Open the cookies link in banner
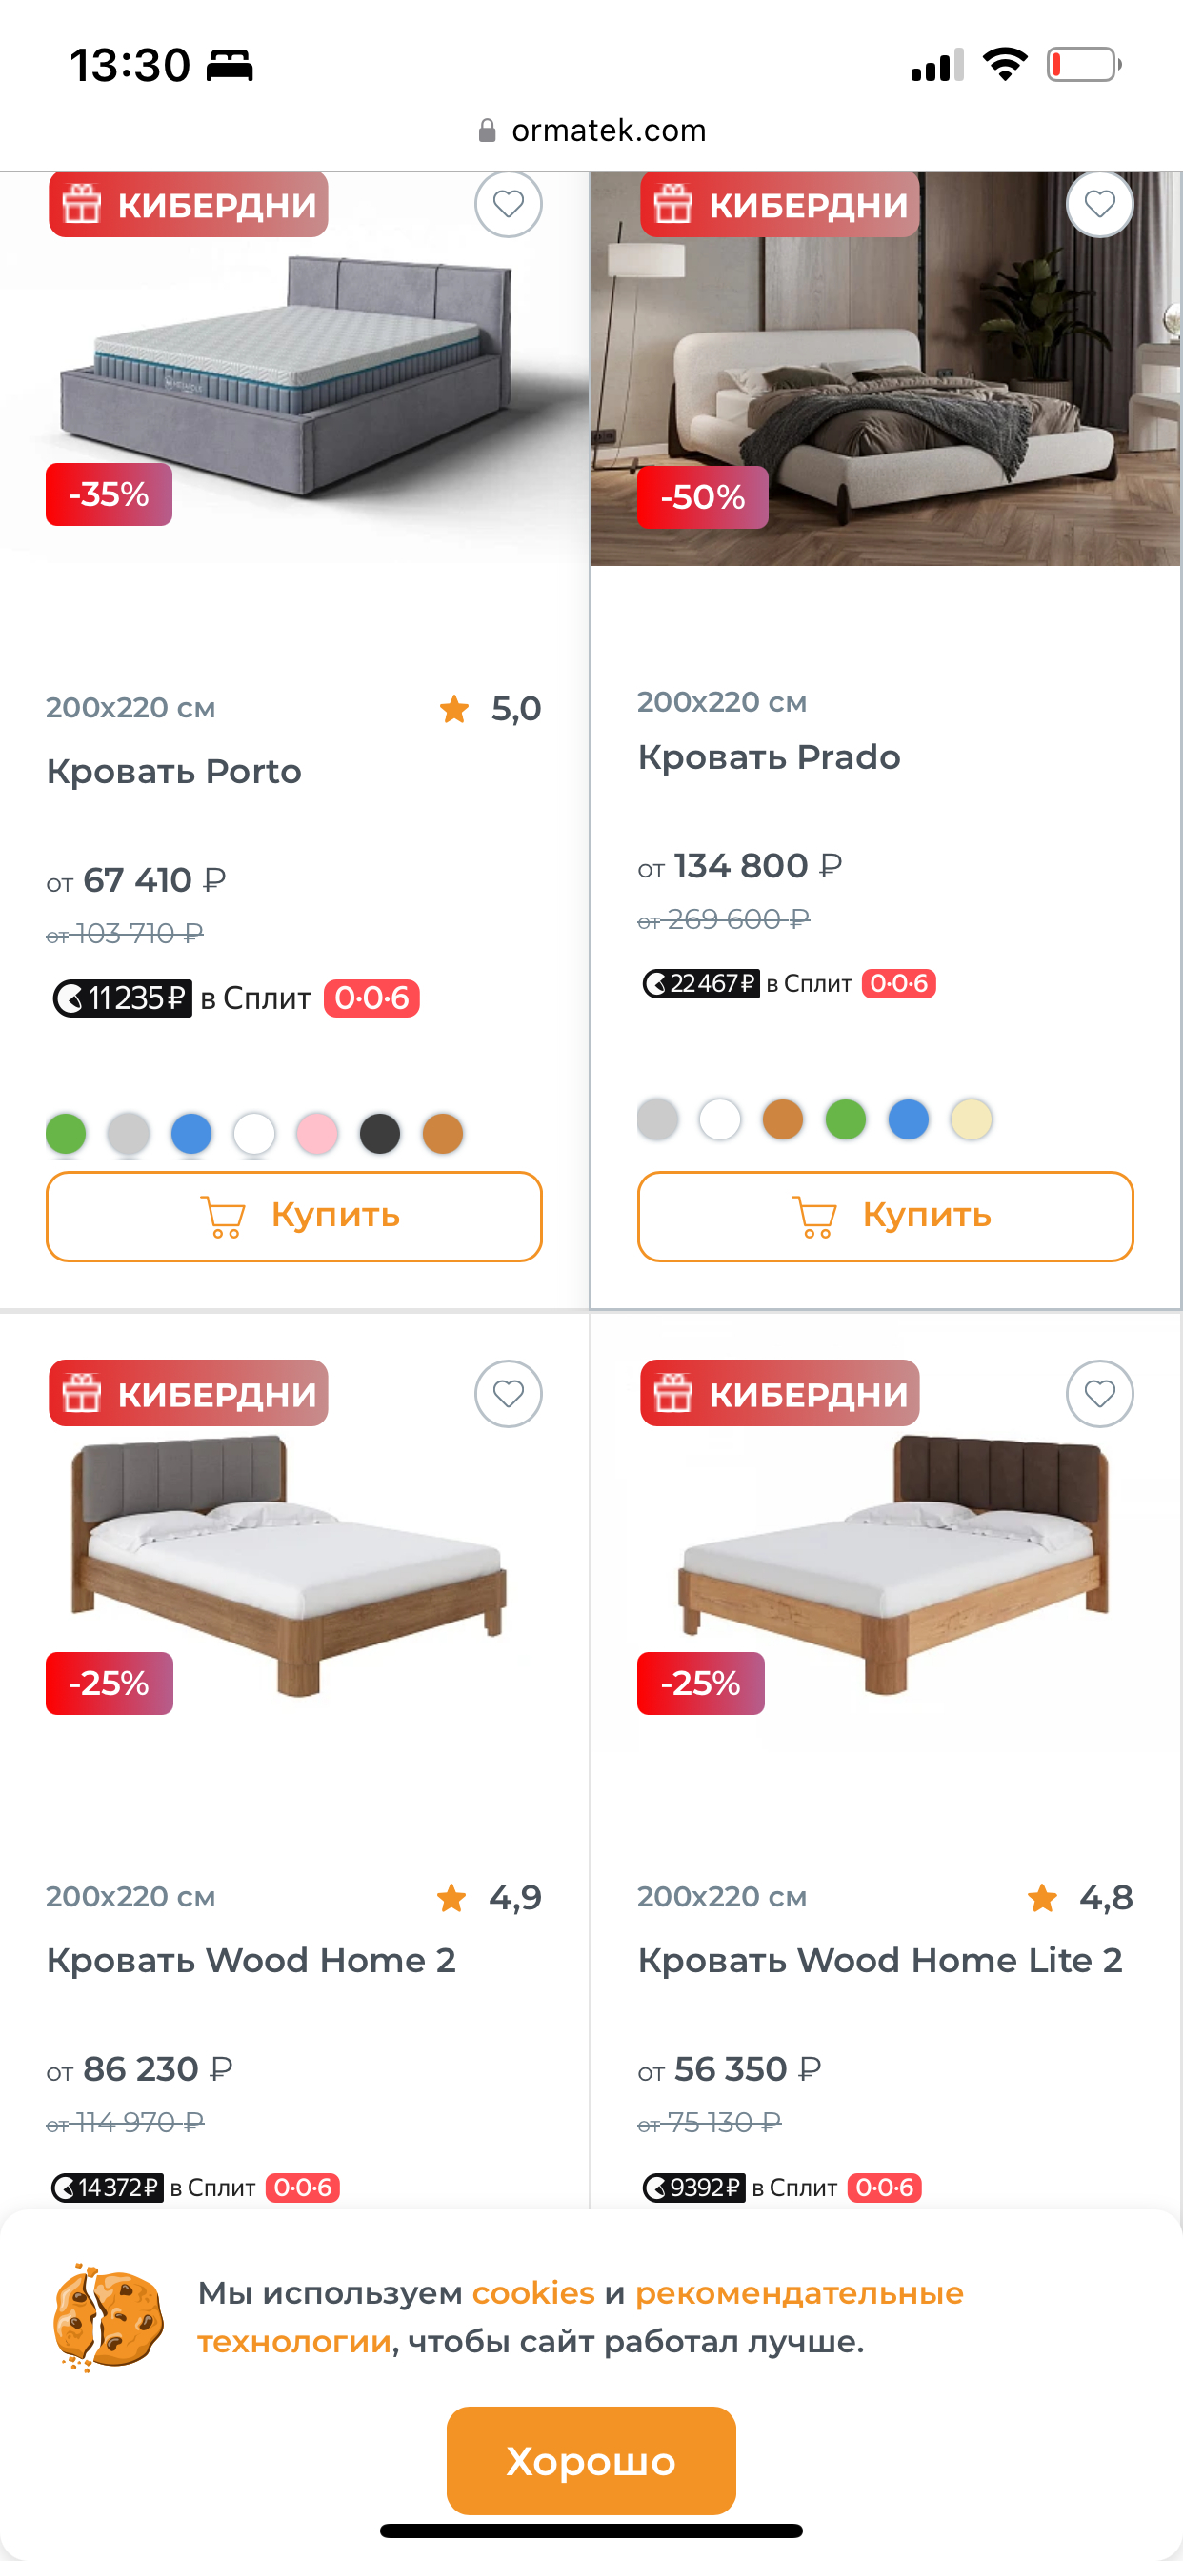1183x2561 pixels. [532, 2292]
